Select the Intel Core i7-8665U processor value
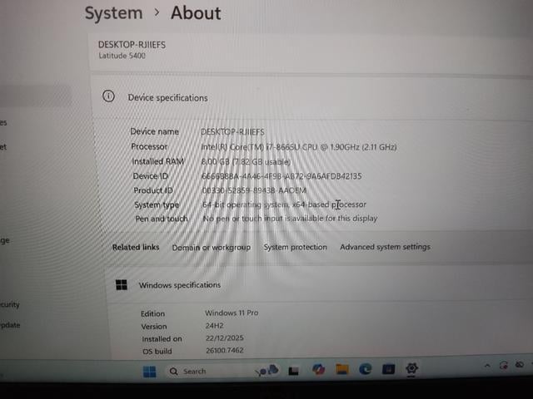Viewport: 533px width, 399px height. coord(299,147)
